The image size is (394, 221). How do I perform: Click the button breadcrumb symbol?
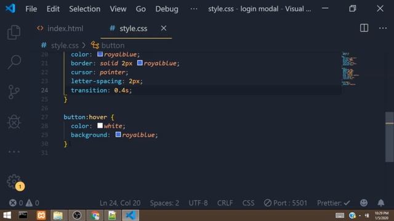[x=108, y=45]
